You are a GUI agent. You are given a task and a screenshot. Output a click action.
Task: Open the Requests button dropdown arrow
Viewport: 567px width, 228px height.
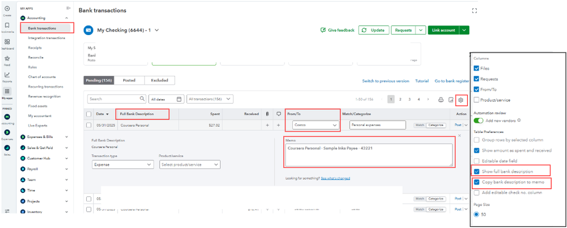421,30
